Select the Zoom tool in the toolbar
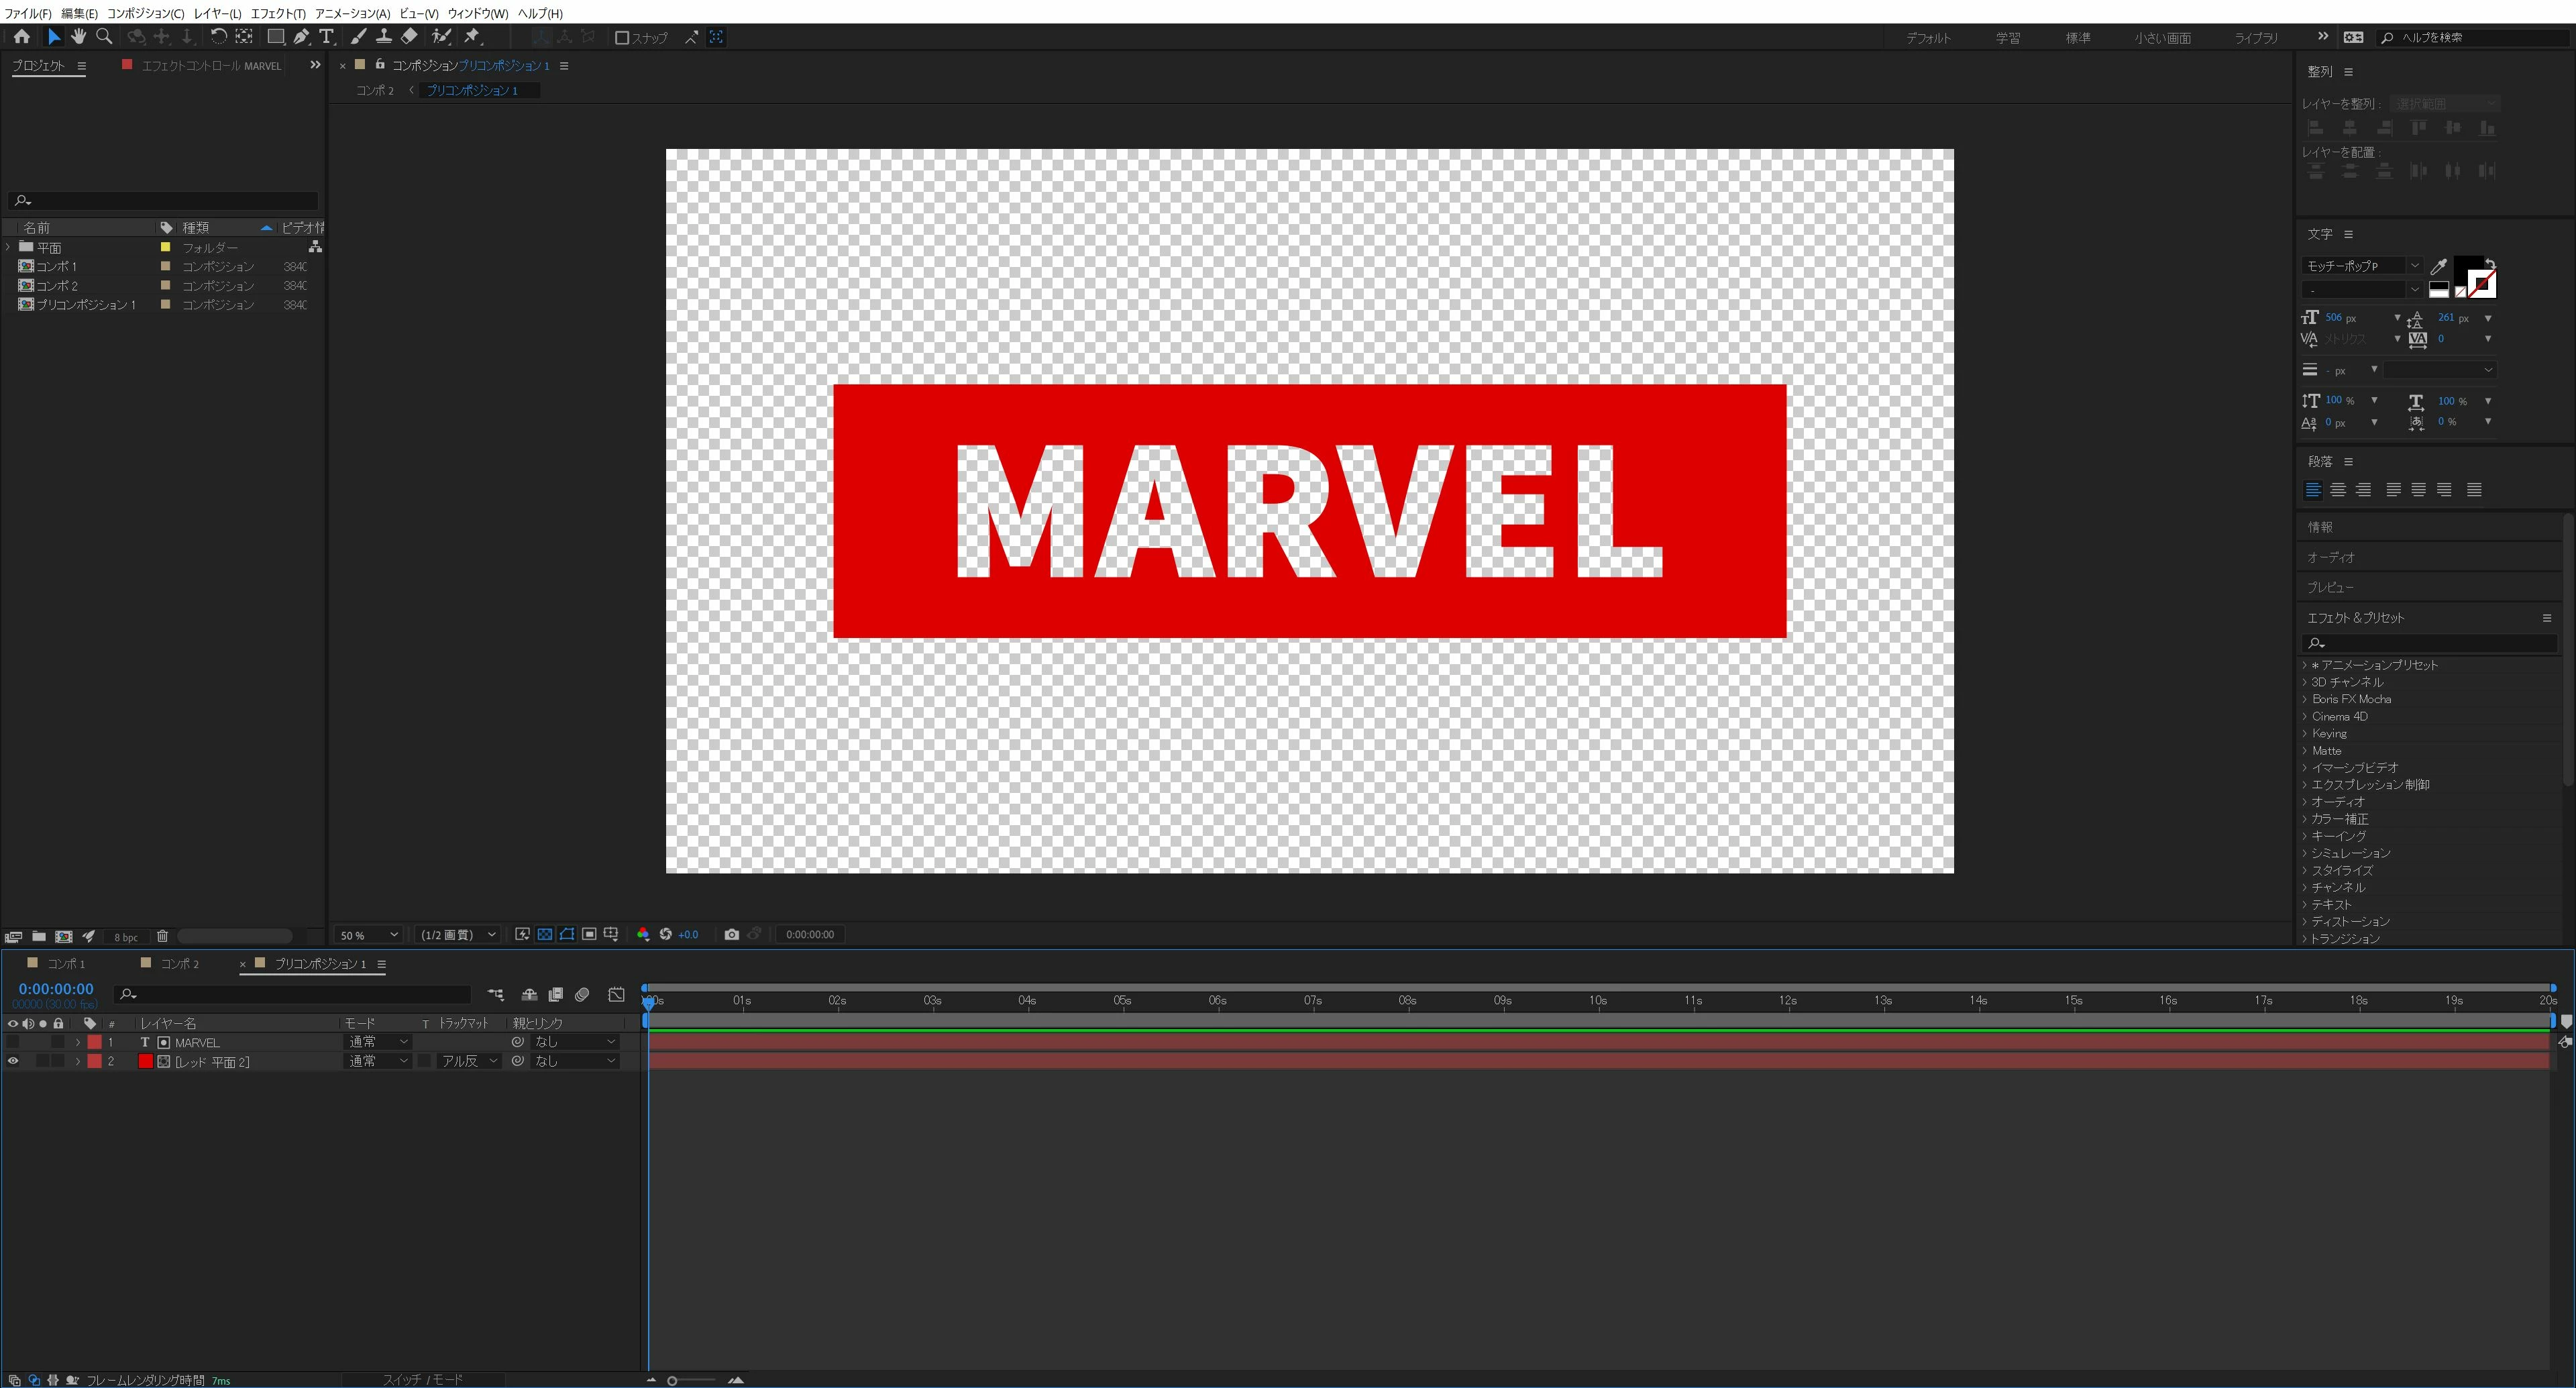 click(x=104, y=37)
